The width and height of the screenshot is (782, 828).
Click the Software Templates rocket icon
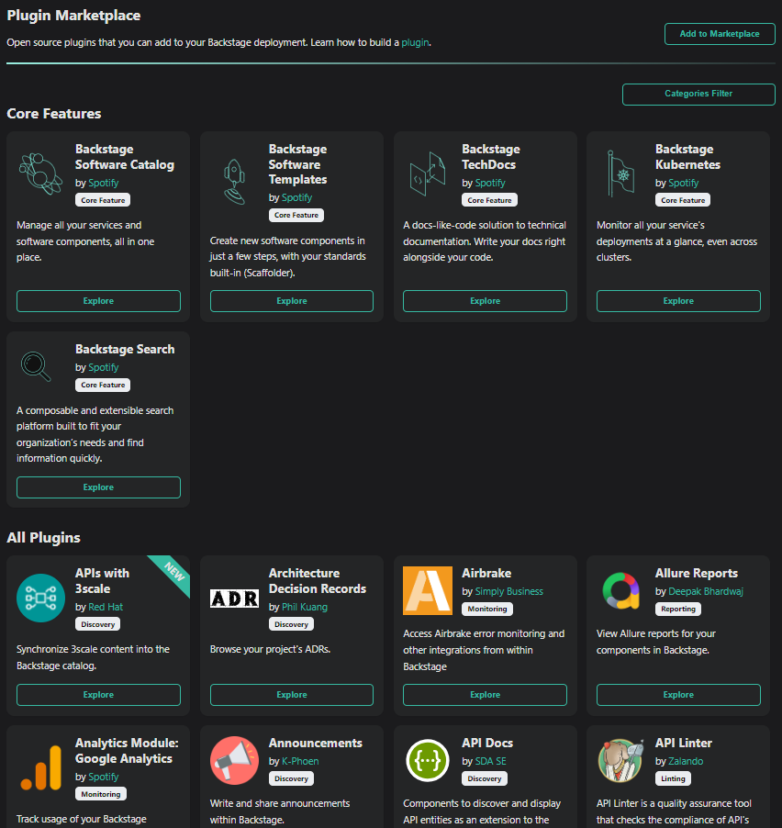[234, 181]
